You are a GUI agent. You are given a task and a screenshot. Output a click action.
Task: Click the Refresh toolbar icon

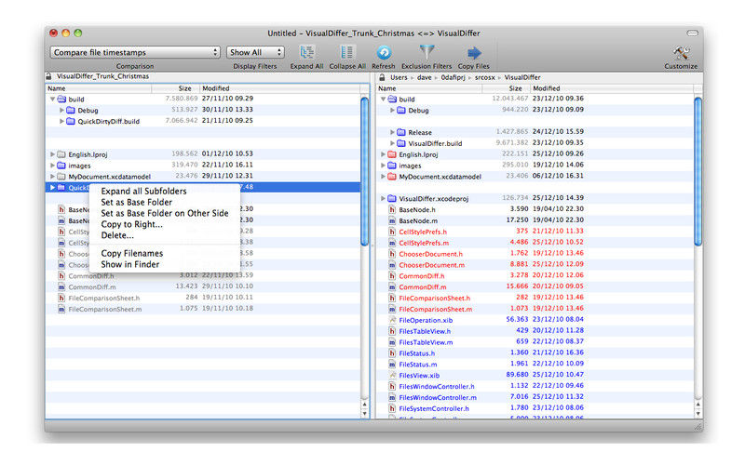pos(384,52)
